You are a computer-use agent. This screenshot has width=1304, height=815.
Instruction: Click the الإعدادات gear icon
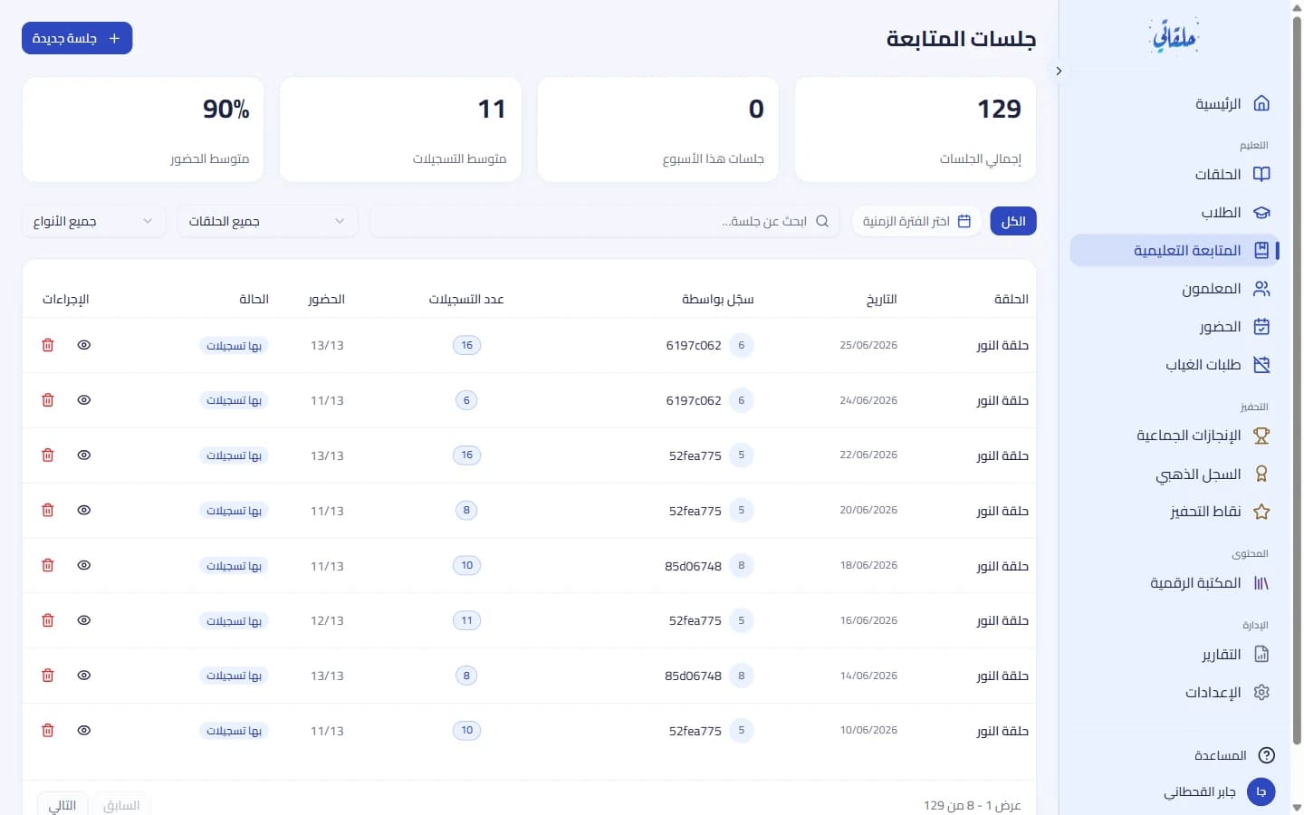pyautogui.click(x=1261, y=693)
